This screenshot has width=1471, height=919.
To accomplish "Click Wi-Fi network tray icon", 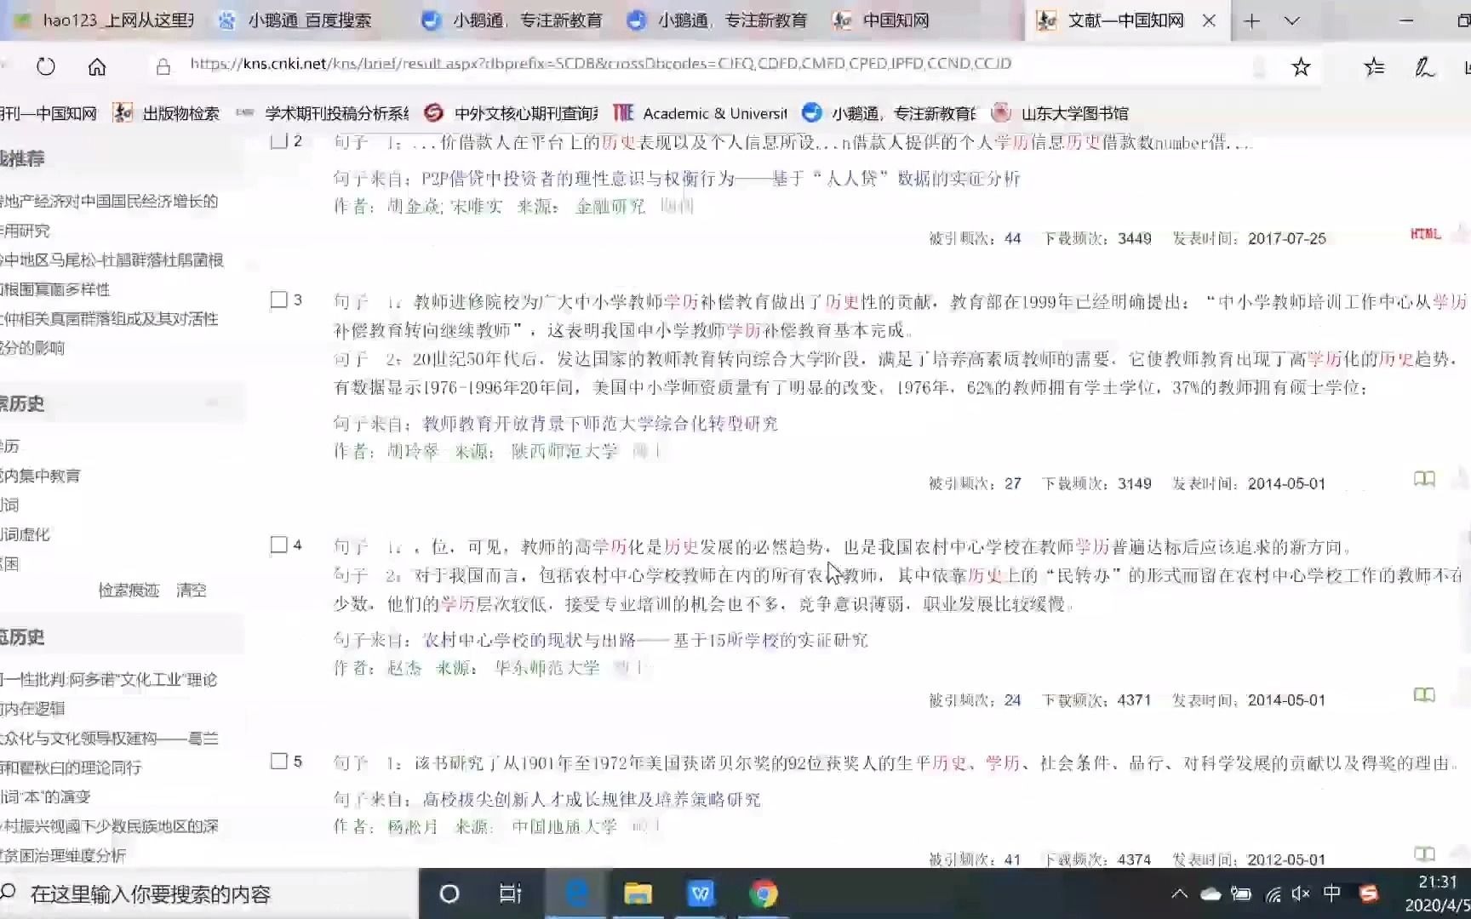I will (x=1273, y=893).
